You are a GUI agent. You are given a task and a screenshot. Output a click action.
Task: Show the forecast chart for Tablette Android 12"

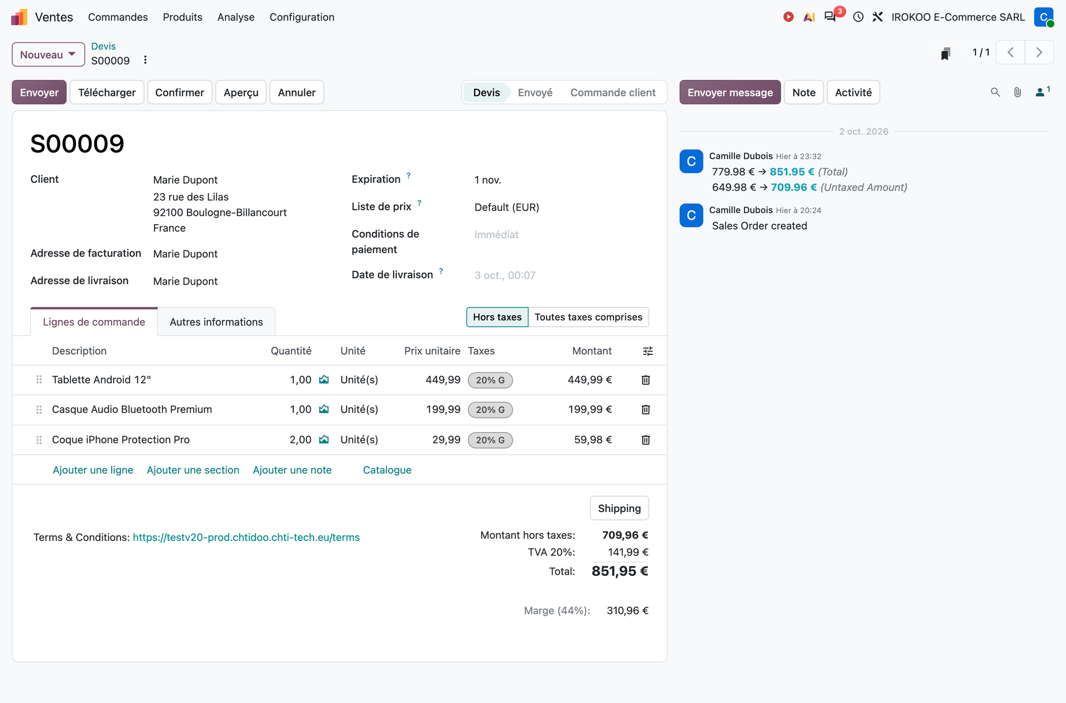324,380
